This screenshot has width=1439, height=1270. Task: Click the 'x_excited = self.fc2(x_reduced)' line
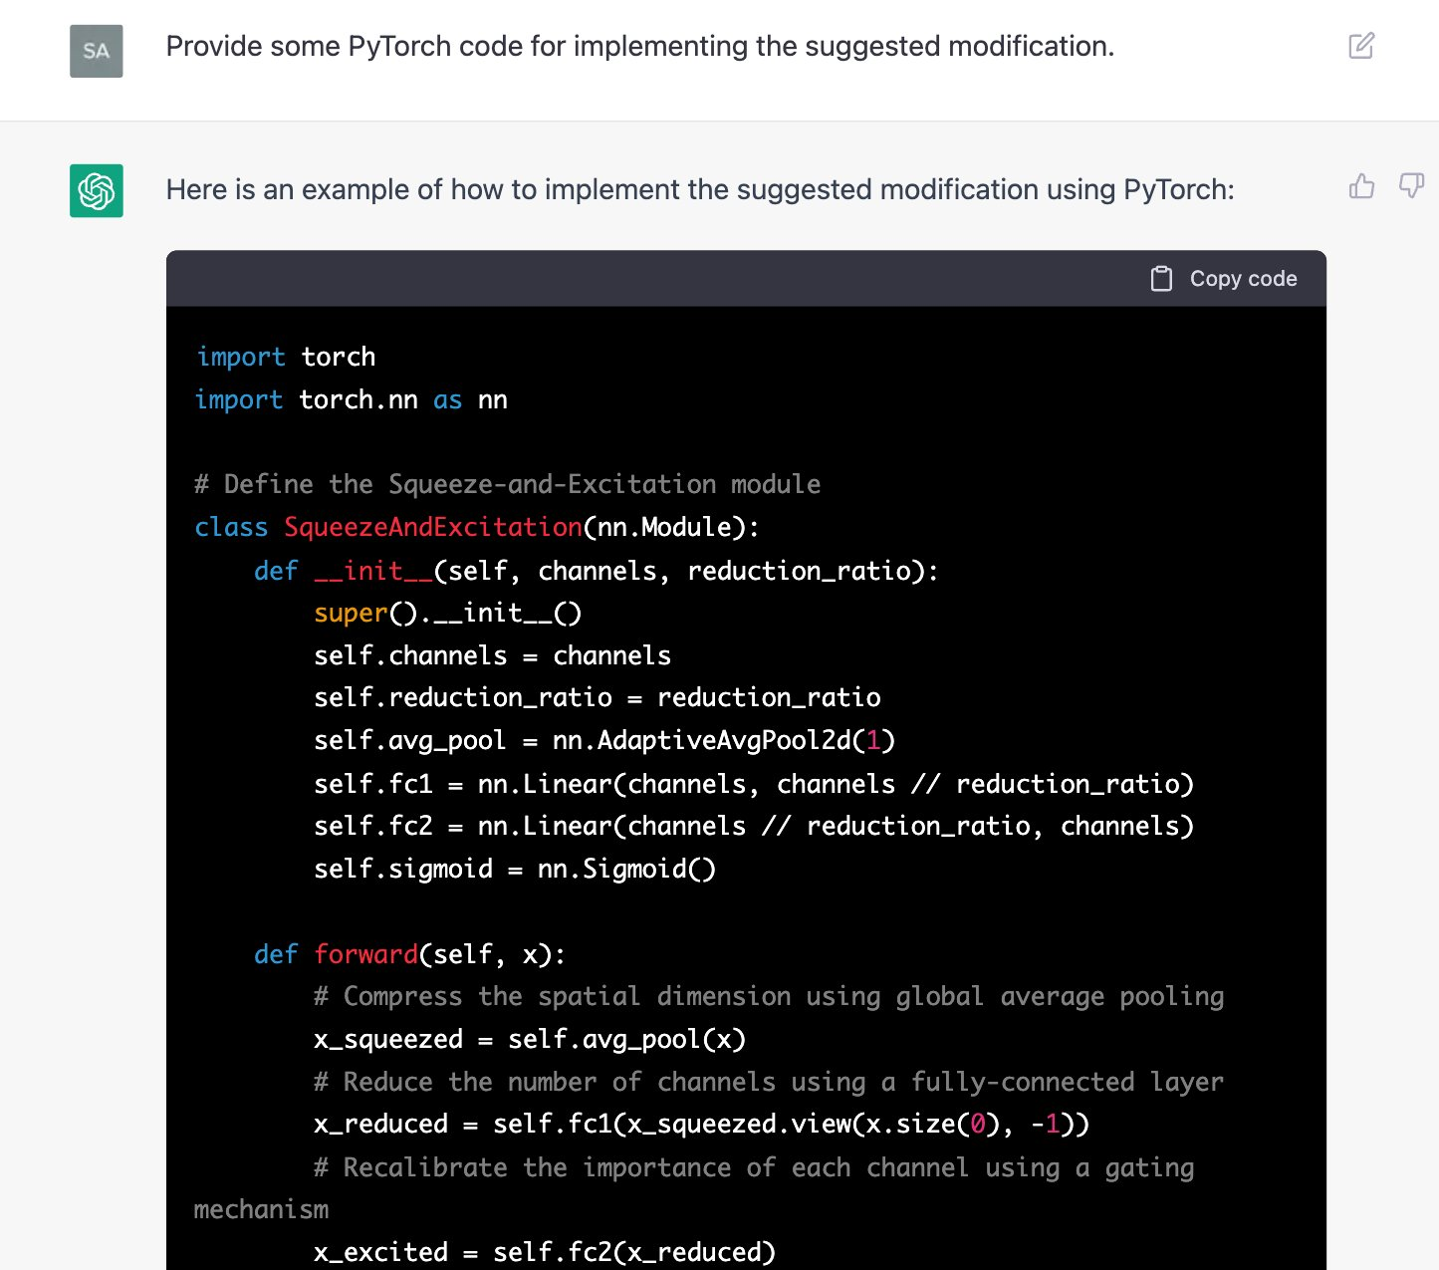tap(545, 1251)
